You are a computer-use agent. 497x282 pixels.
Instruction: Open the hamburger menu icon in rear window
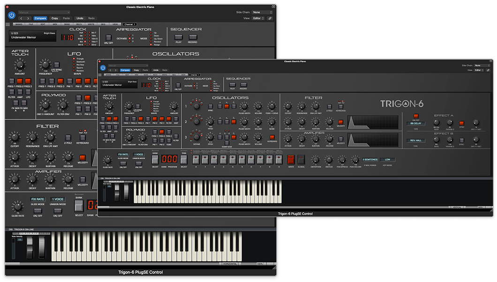pos(8,24)
